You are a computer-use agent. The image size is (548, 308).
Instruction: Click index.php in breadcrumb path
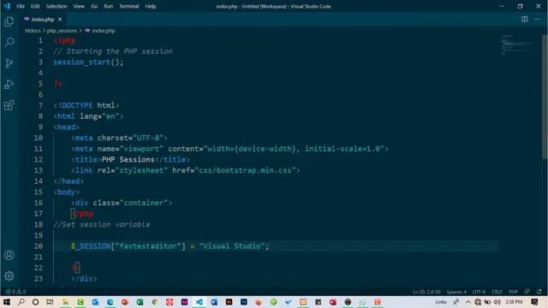click(104, 31)
